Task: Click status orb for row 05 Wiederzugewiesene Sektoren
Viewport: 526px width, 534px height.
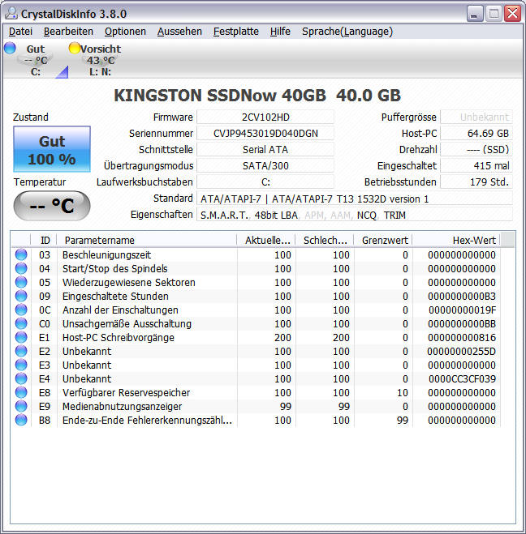Action: coord(21,282)
